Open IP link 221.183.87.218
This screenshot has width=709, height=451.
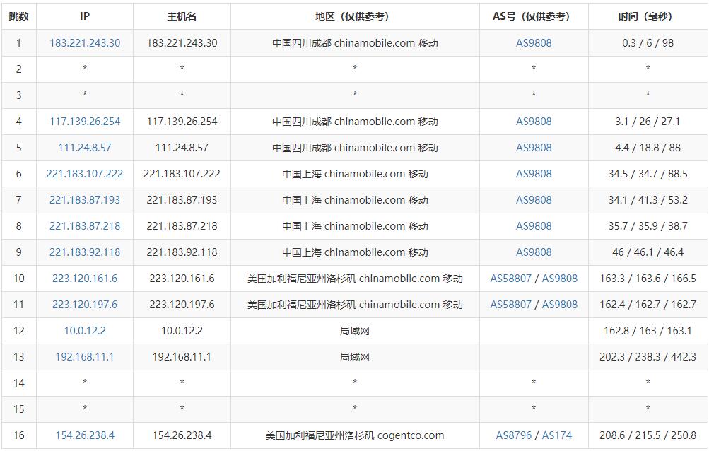click(x=85, y=226)
